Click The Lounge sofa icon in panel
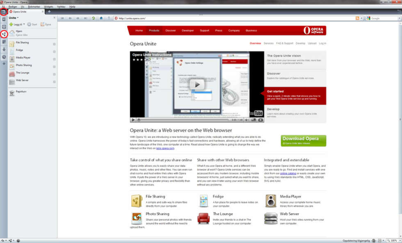This screenshot has height=243, width=402. [x=12, y=74]
